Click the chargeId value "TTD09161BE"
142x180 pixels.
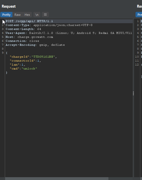coord(43,57)
